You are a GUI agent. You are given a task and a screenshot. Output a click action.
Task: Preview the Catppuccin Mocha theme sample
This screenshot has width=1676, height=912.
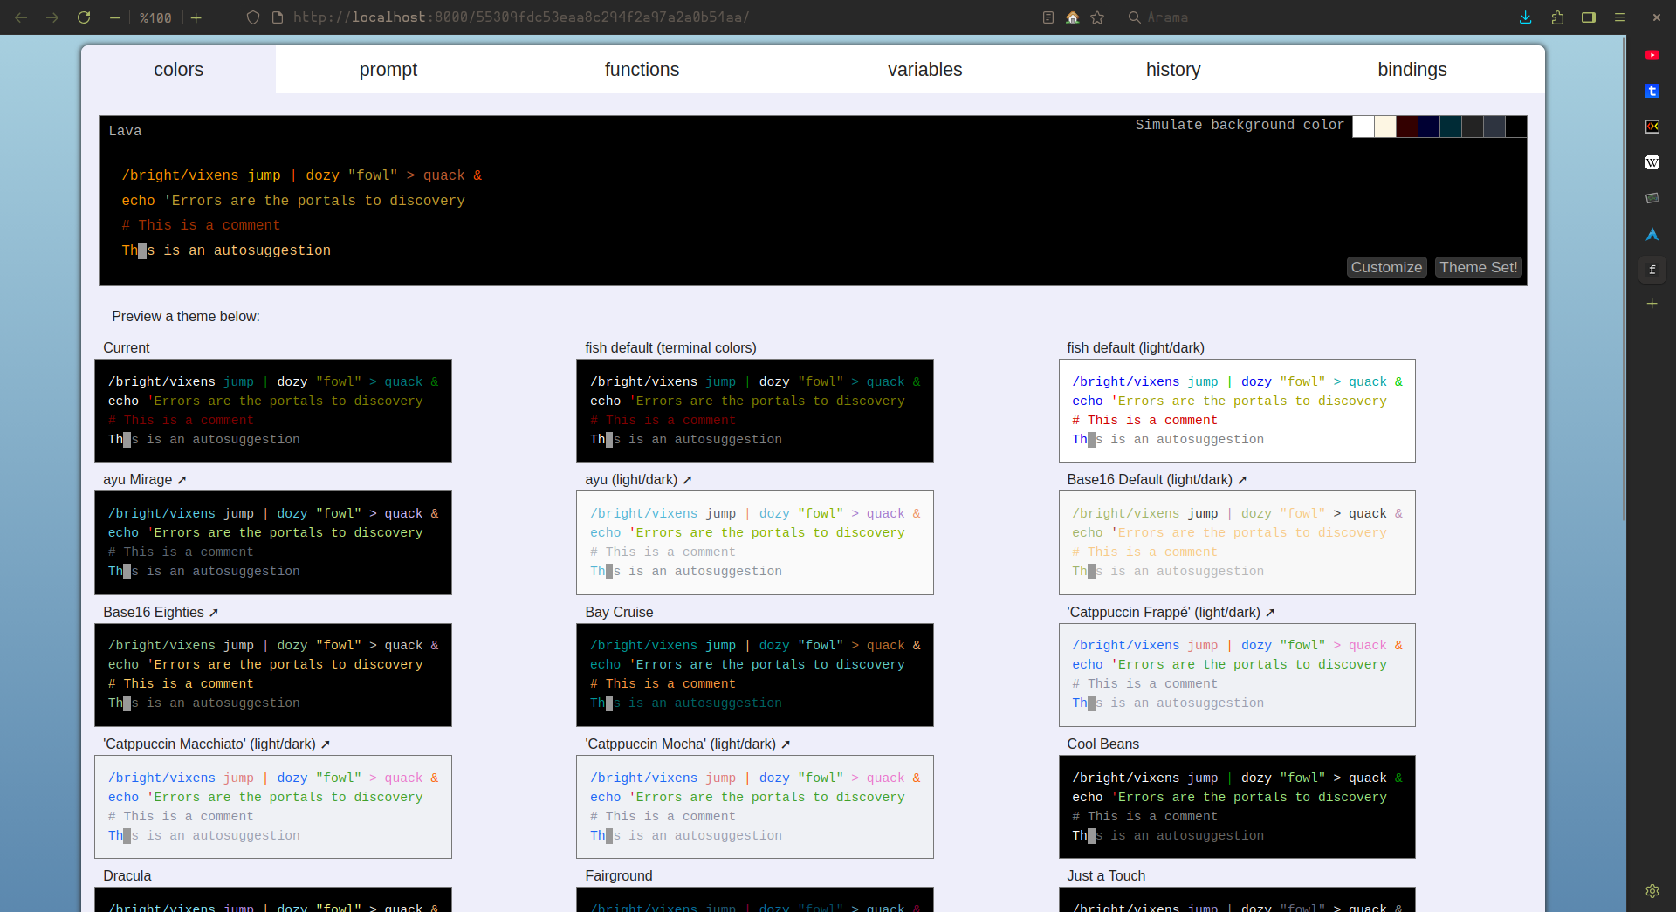coord(755,806)
